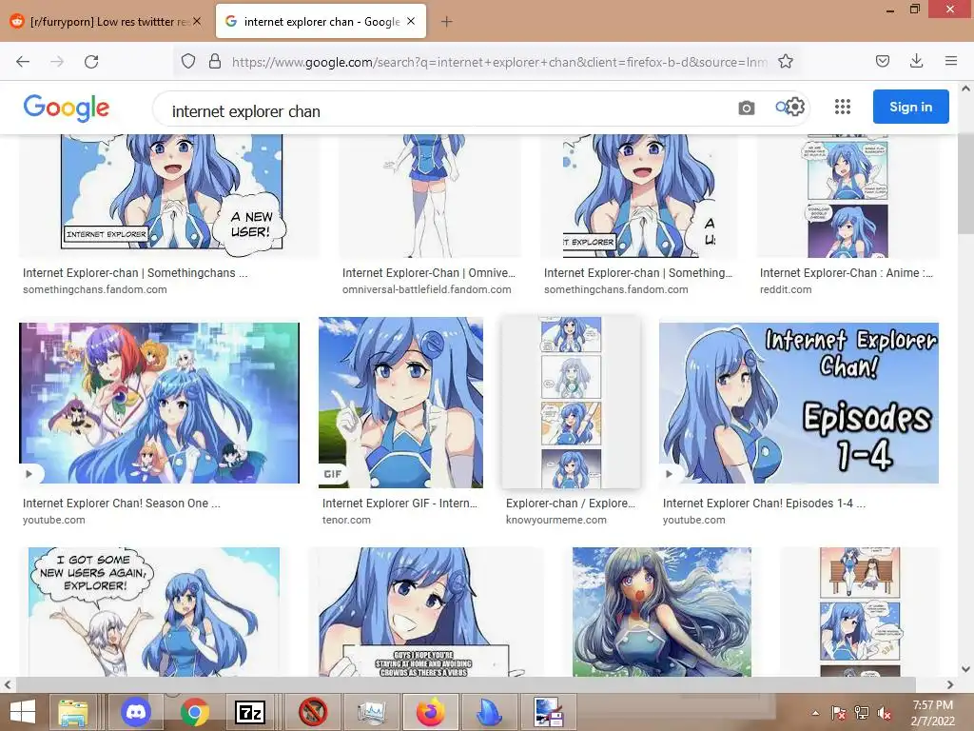Open Internet Explorer-chan | Somethingchans first result
The height and width of the screenshot is (731, 974).
coord(135,273)
